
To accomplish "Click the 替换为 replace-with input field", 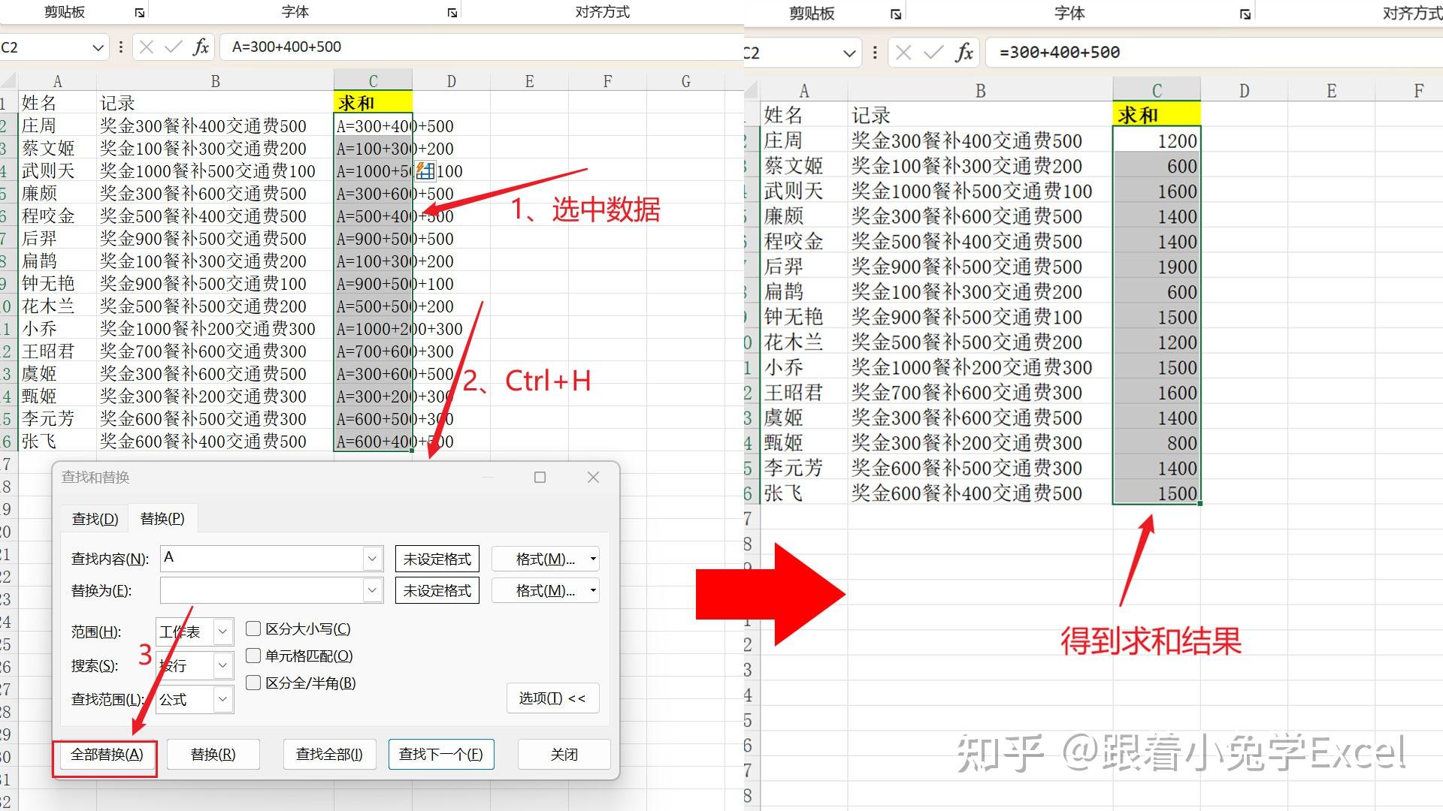I will click(262, 590).
